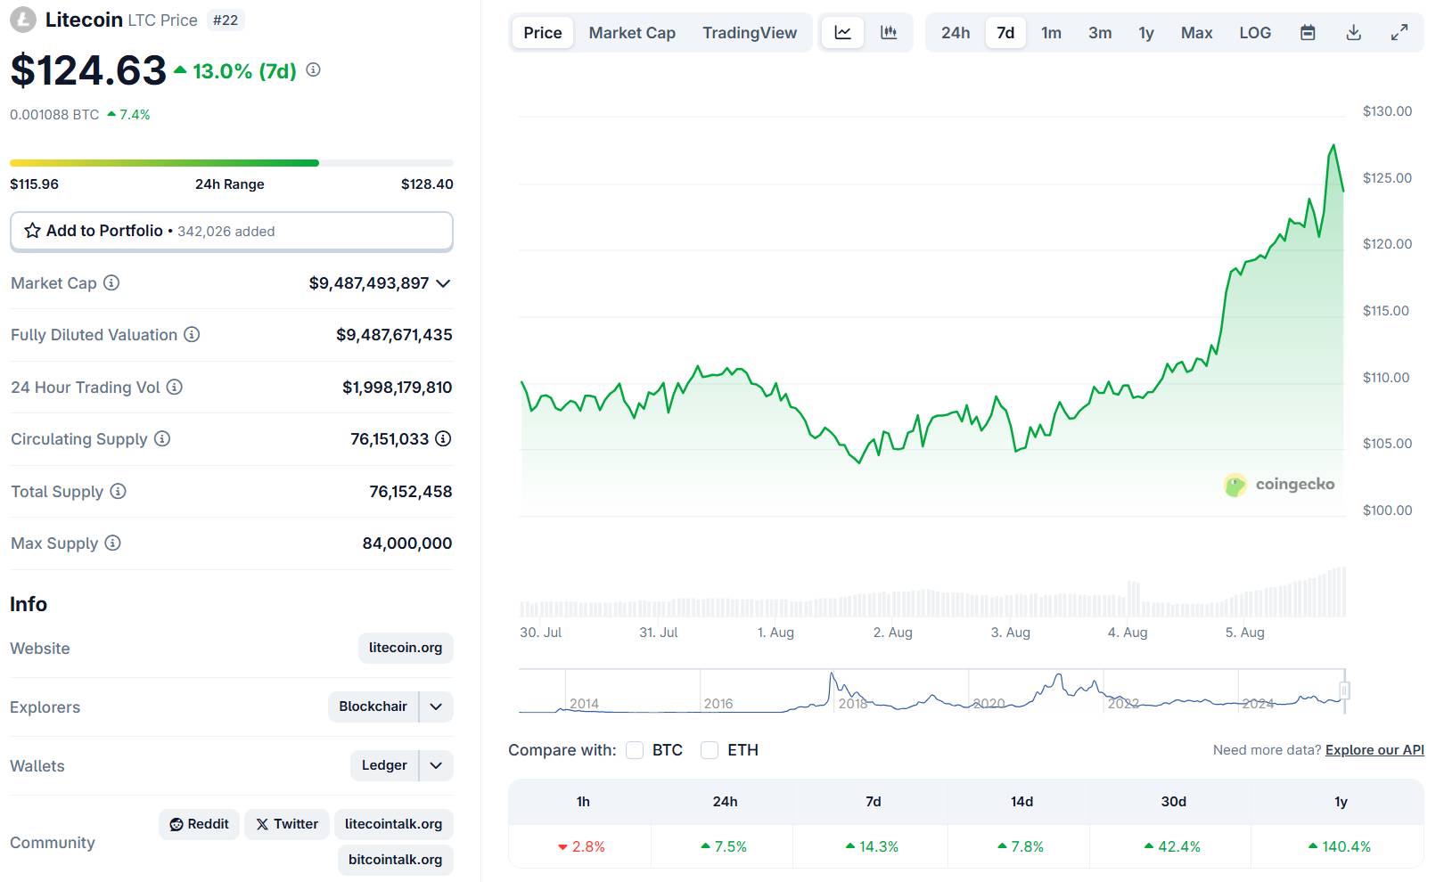
Task: Open Ledger wallet link
Action: pos(384,765)
